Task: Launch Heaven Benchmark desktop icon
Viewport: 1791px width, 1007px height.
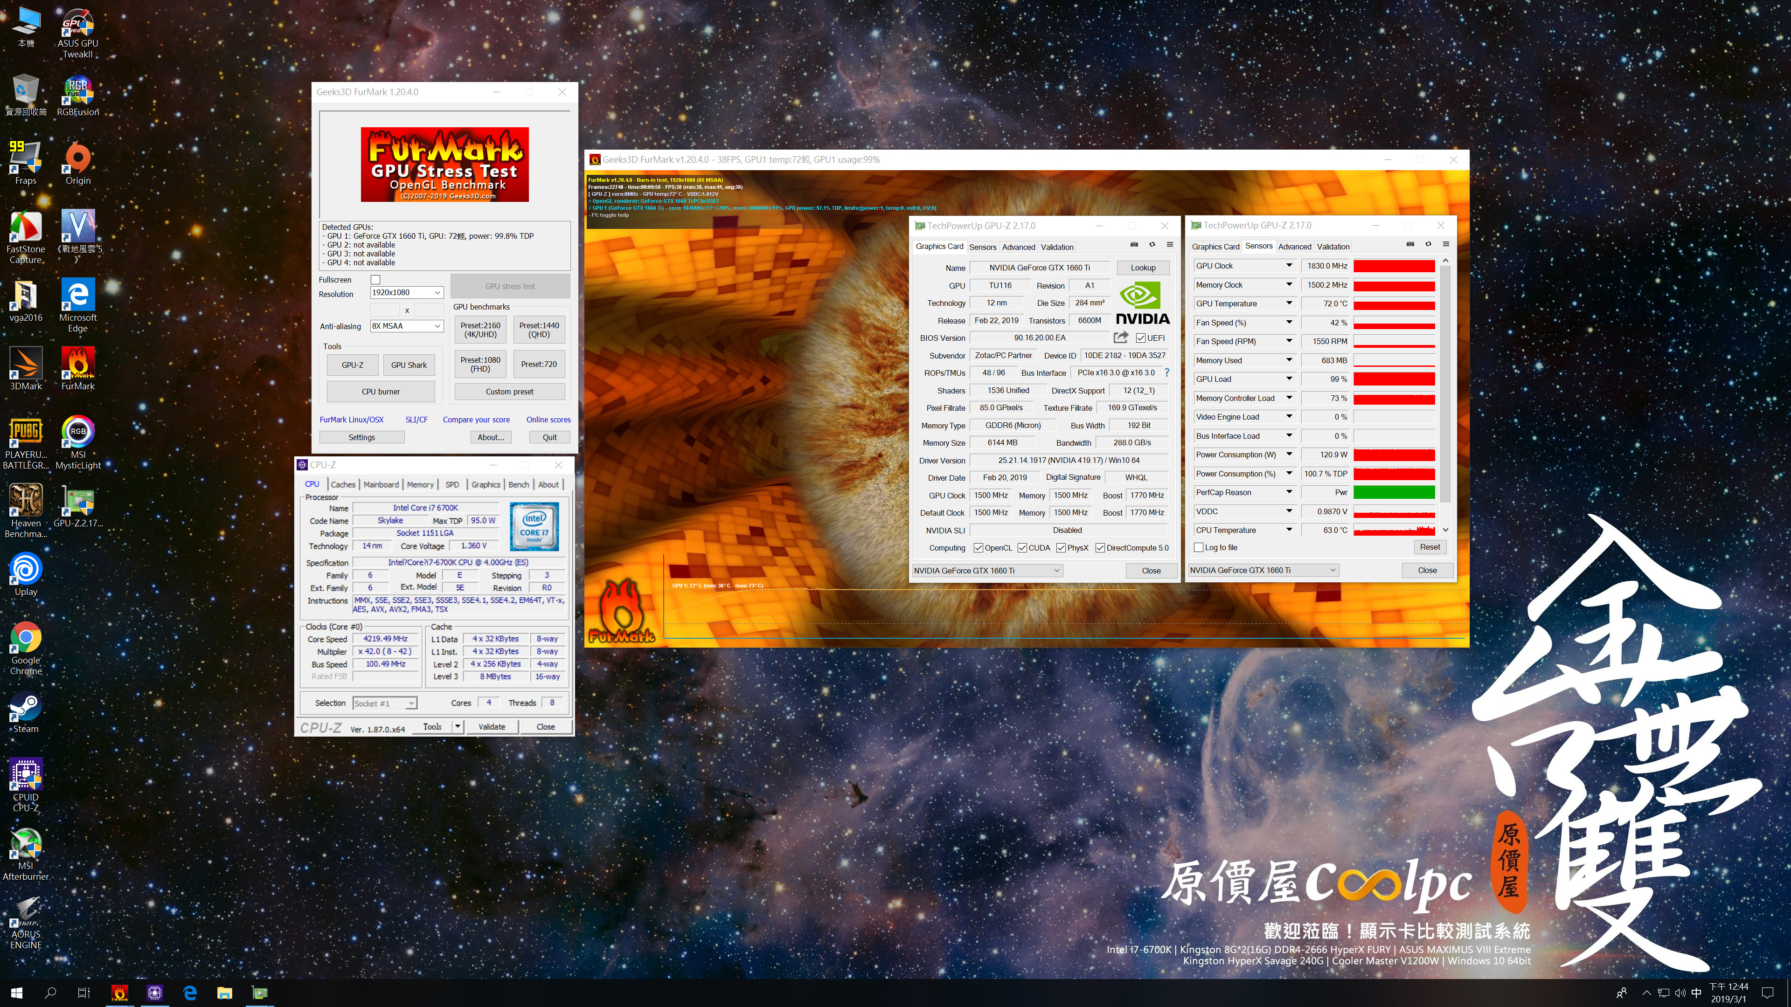Action: pyautogui.click(x=26, y=511)
